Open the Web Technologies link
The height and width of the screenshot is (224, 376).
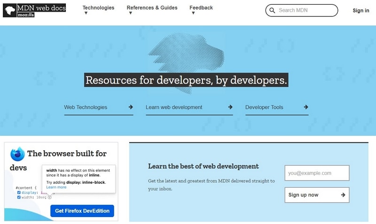coord(86,108)
